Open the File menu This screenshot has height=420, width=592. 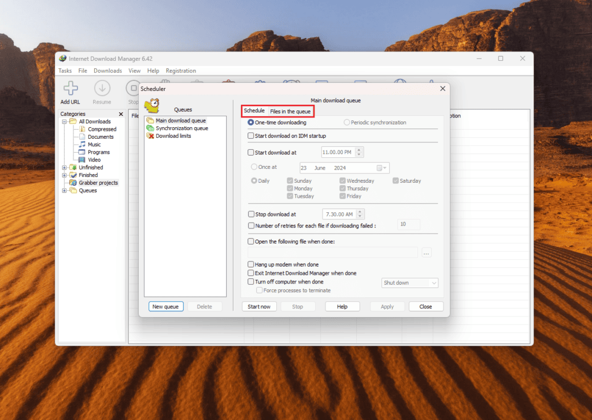[83, 71]
